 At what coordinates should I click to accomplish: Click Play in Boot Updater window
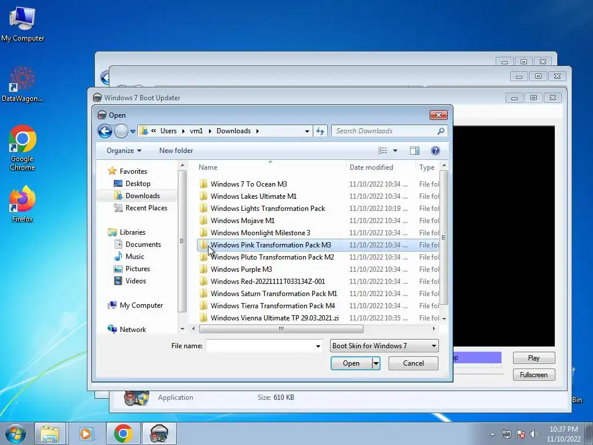tap(533, 358)
